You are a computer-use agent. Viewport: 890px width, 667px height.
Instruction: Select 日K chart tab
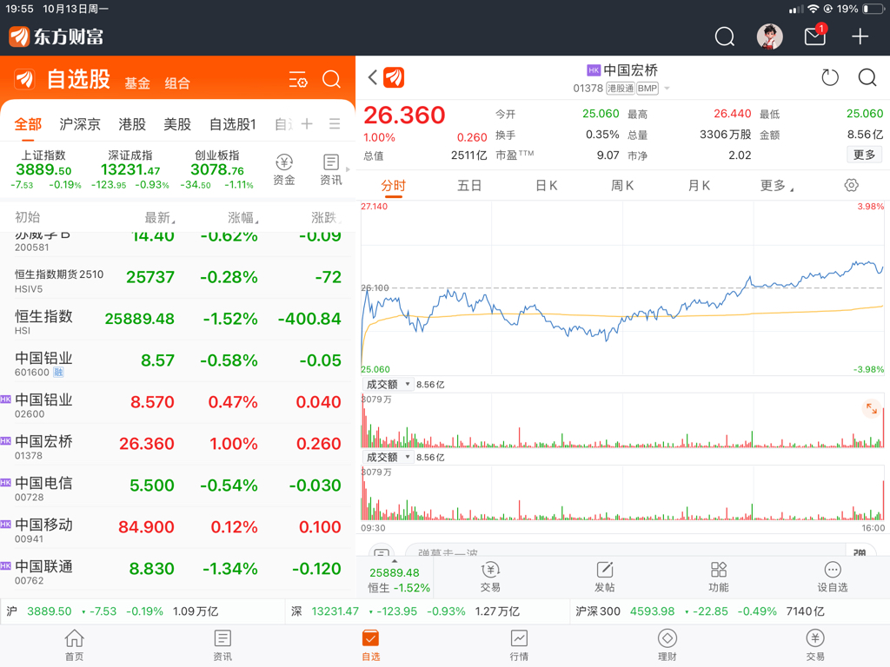pyautogui.click(x=547, y=186)
